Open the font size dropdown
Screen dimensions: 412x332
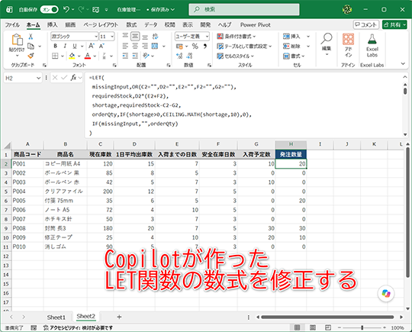[x=112, y=37]
